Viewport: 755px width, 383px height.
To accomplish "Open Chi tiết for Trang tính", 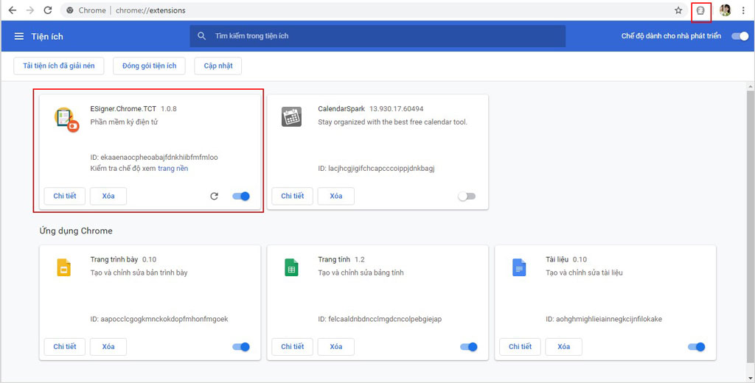I will (292, 346).
